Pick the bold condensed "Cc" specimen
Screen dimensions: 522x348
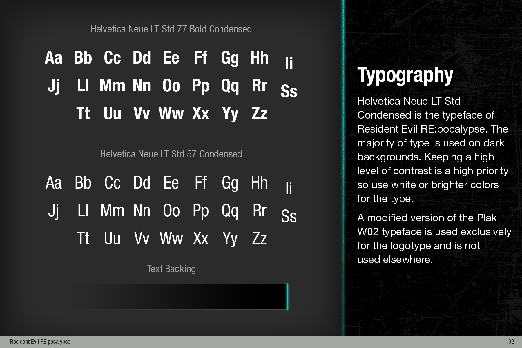112,57
